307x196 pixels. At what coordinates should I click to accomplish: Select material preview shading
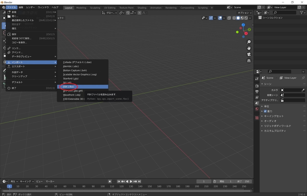click(242, 18)
